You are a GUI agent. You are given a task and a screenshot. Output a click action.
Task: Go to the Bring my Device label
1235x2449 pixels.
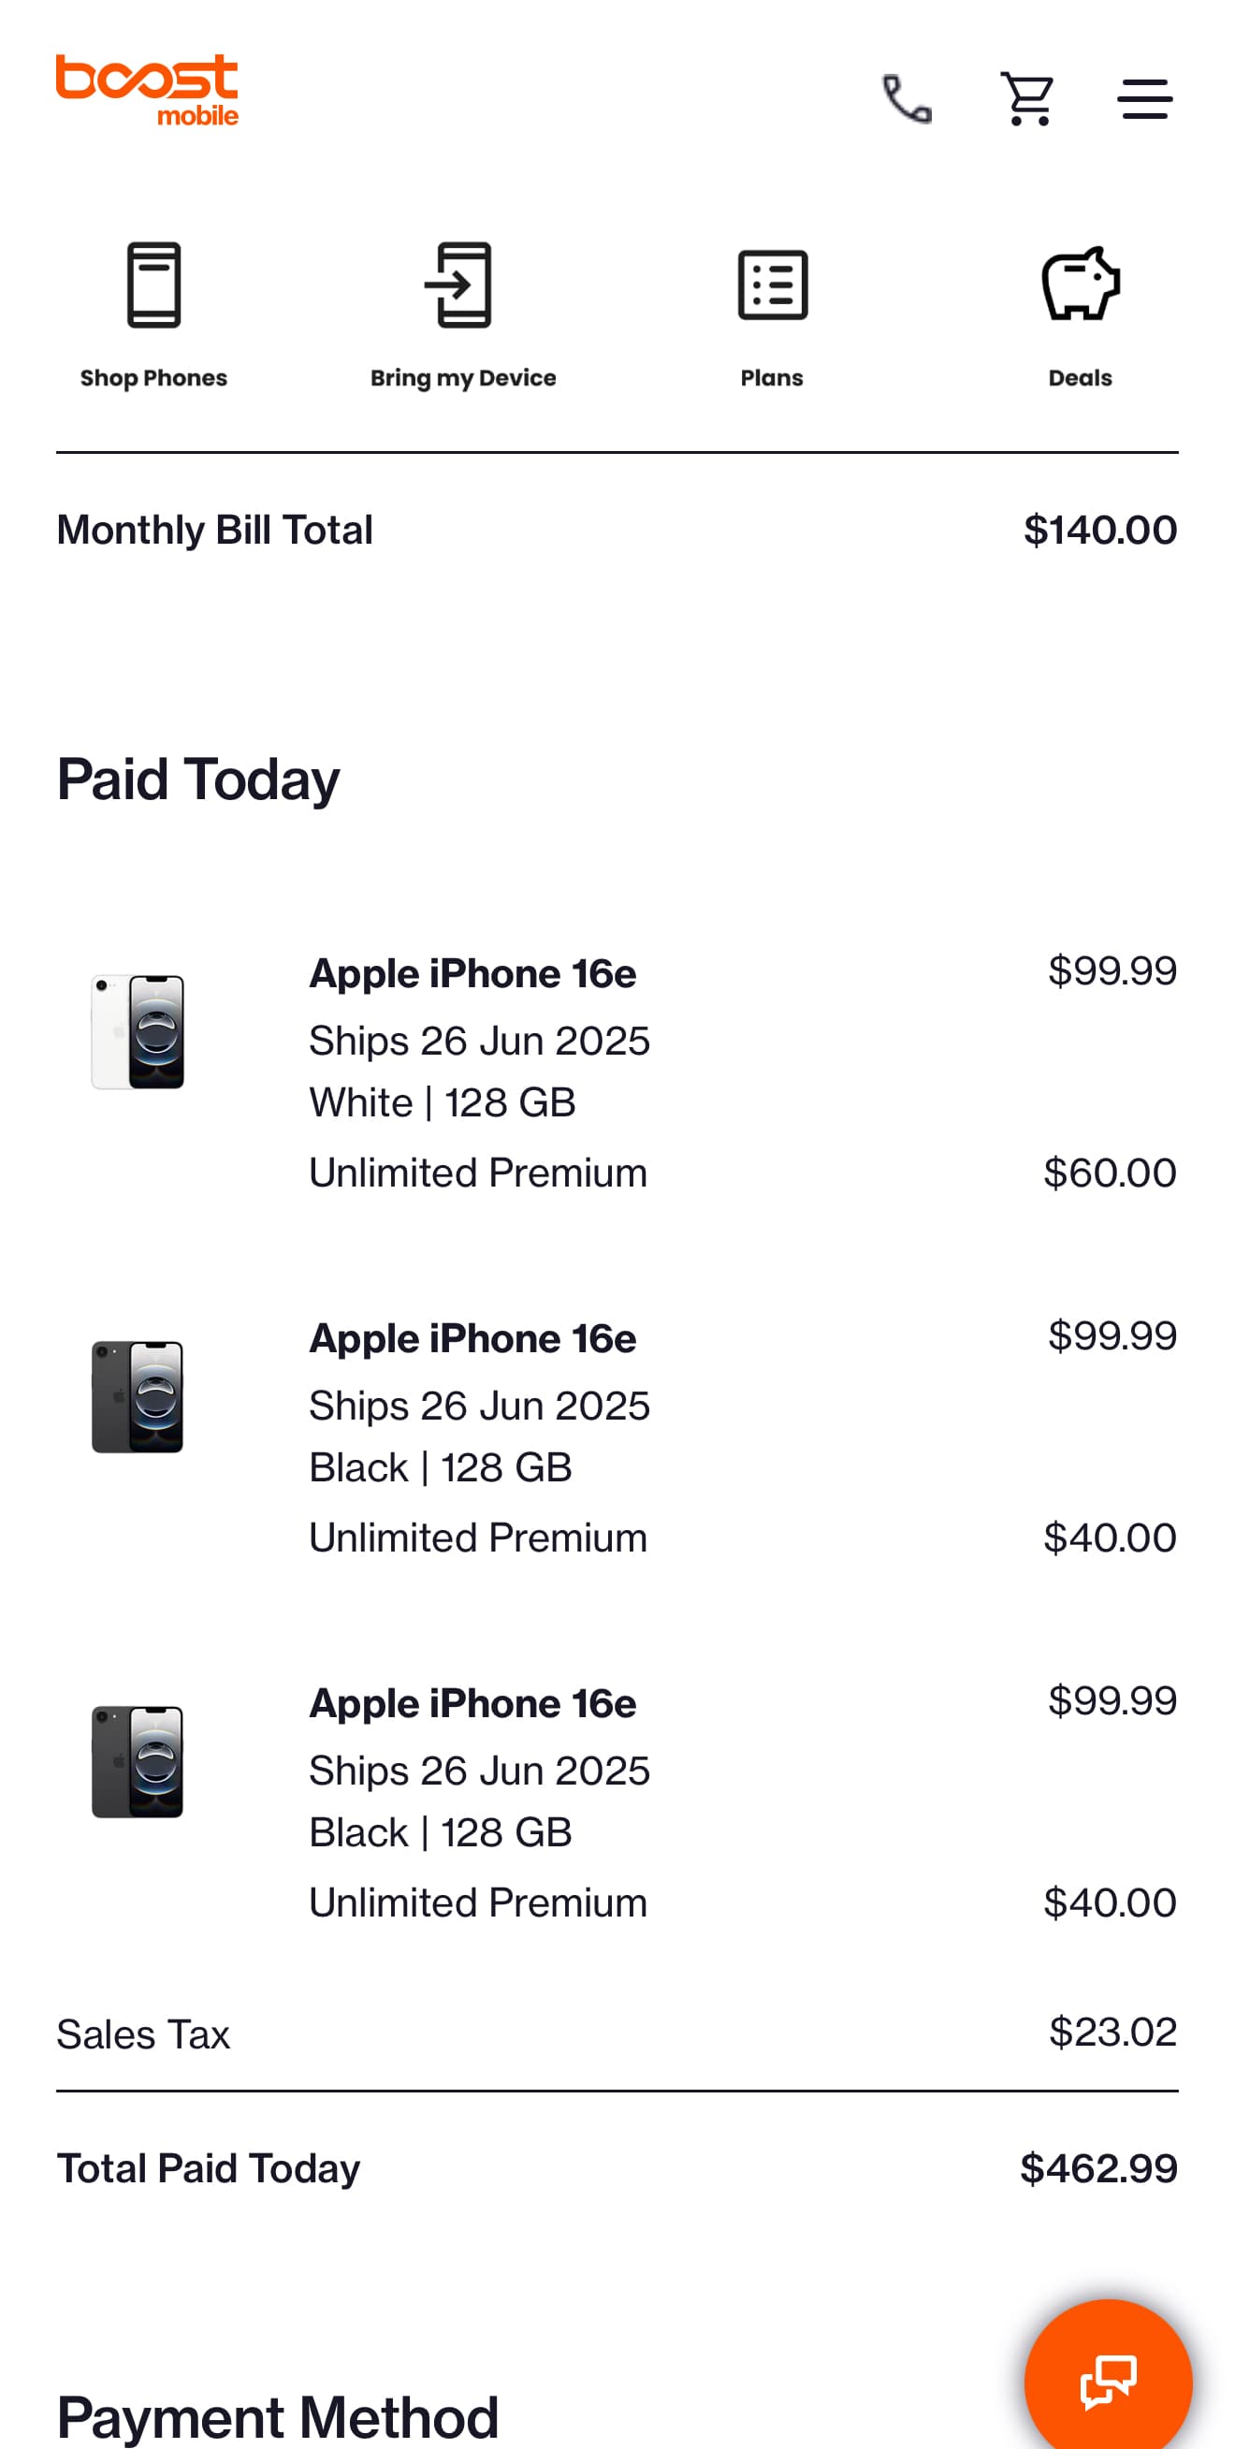tap(463, 377)
